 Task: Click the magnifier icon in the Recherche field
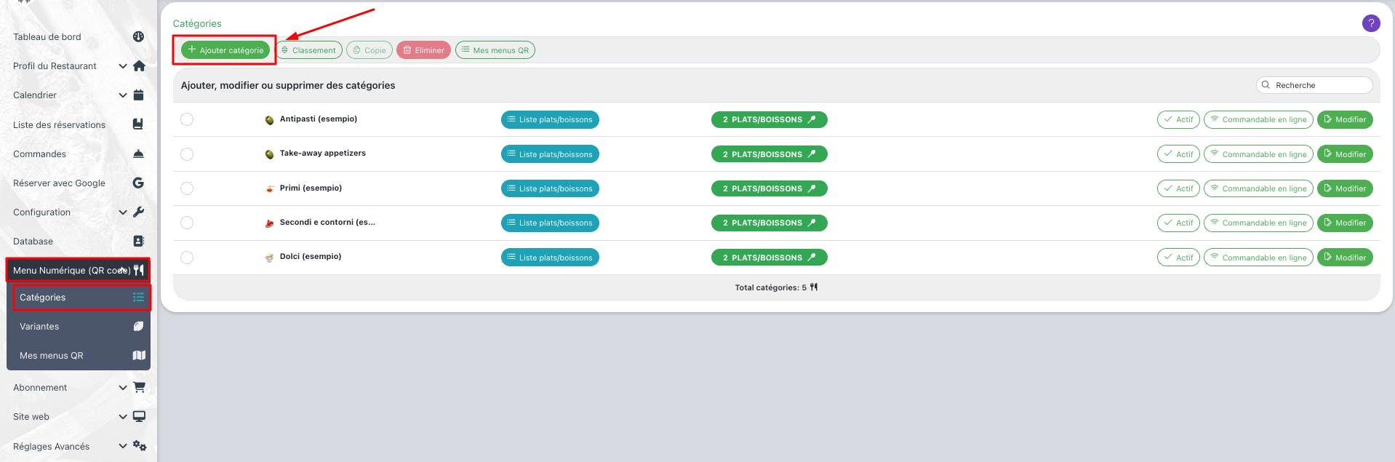[x=1266, y=85]
